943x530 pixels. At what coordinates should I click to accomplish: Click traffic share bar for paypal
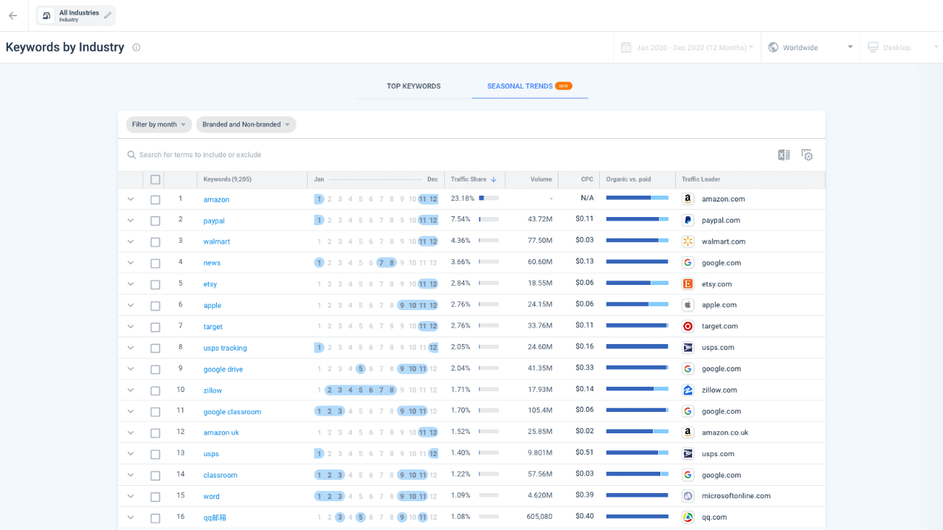click(488, 219)
